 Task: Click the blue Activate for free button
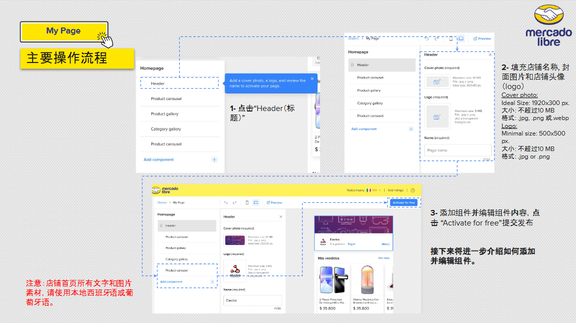click(x=404, y=202)
